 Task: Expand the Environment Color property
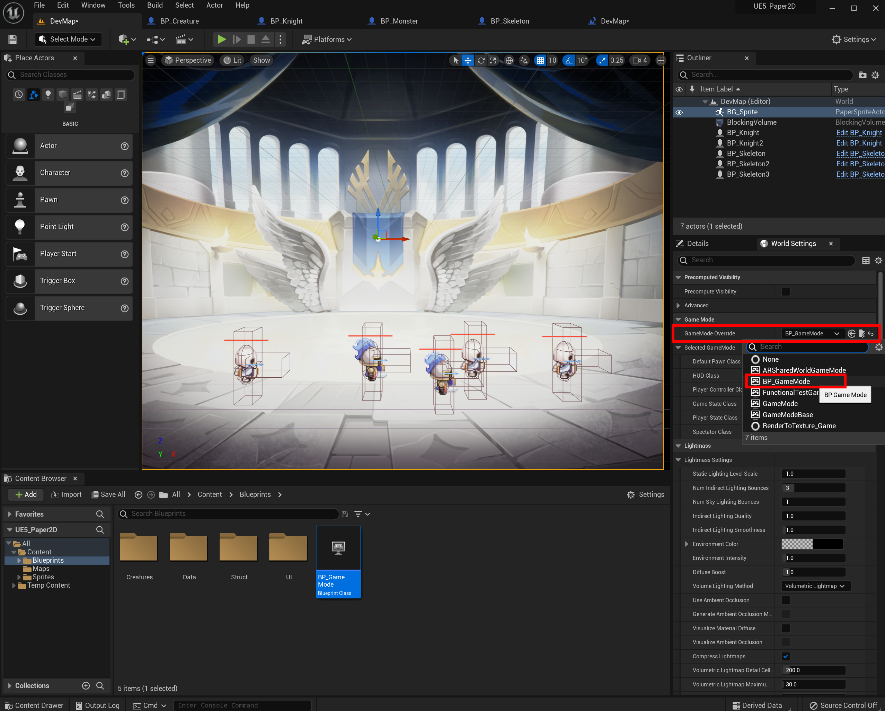(x=686, y=544)
